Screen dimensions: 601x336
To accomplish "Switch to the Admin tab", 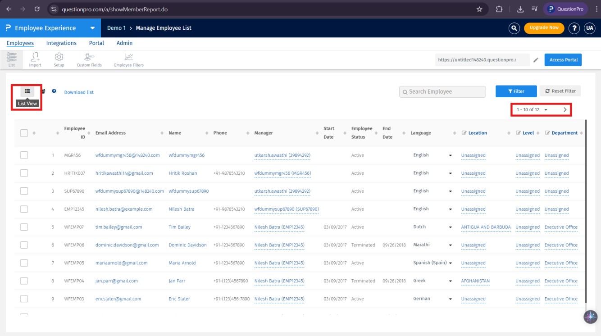I will (124, 43).
